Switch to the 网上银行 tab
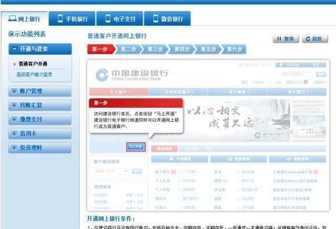Image resolution: width=336 pixels, height=229 pixels. pyautogui.click(x=24, y=19)
